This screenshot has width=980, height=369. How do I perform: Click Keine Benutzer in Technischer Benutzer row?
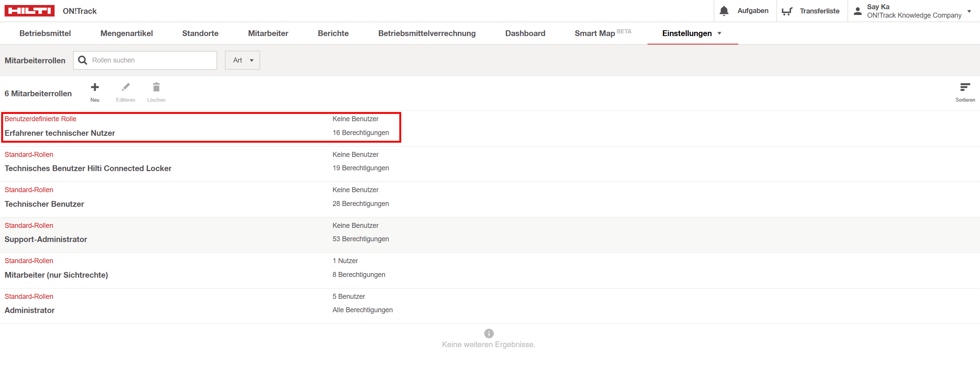[x=355, y=190]
